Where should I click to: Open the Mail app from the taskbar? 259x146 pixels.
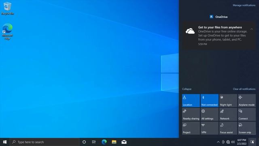[124, 142]
